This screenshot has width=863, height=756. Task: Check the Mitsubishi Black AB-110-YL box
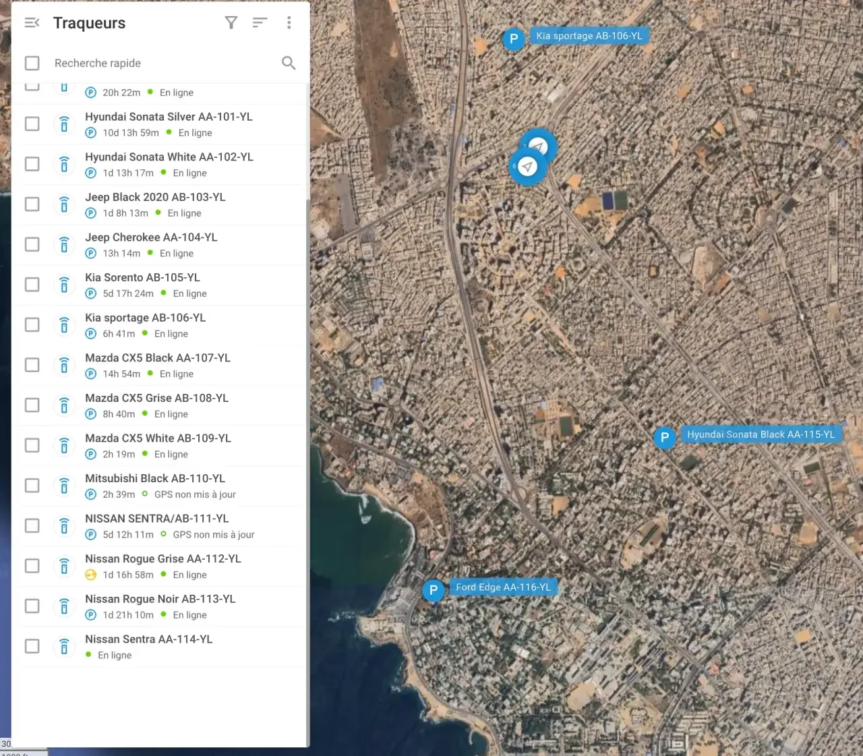click(x=32, y=485)
